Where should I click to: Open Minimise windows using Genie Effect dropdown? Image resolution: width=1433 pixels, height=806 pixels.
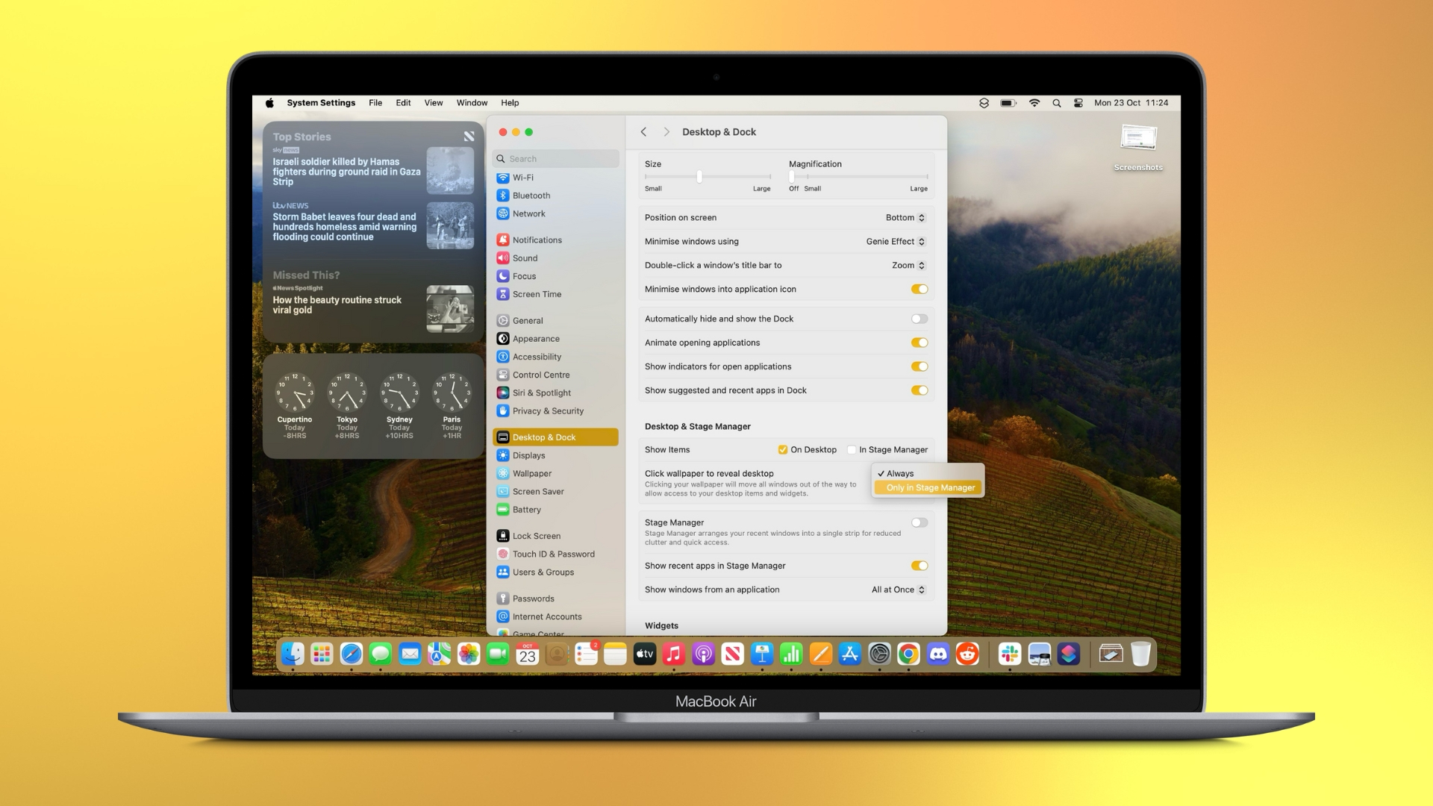point(896,241)
